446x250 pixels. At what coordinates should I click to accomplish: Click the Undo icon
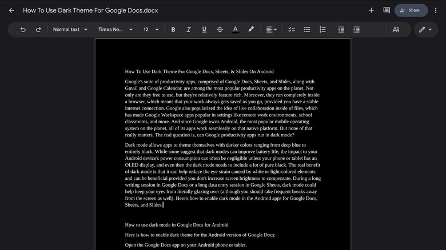[x=23, y=30]
